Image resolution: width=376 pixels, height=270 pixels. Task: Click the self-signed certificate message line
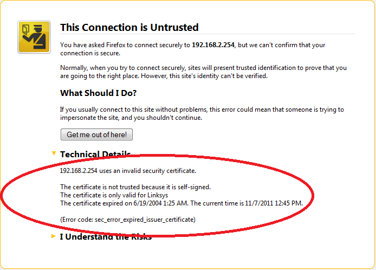tap(135, 187)
